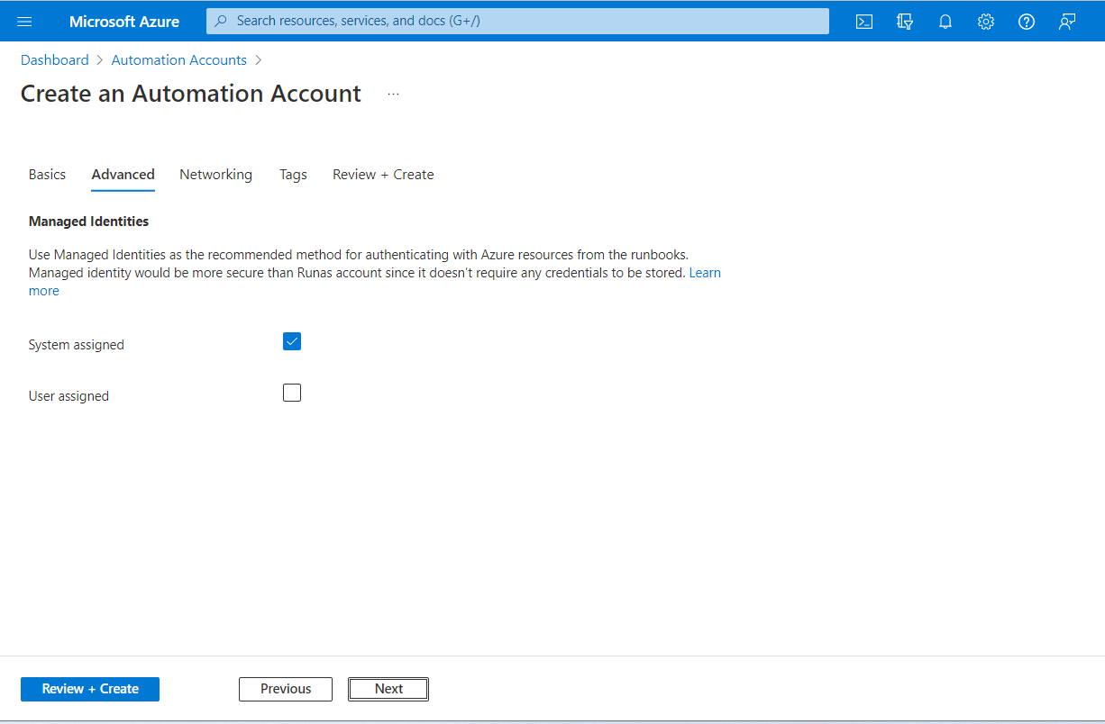Open the help and support panel

coord(1026,21)
